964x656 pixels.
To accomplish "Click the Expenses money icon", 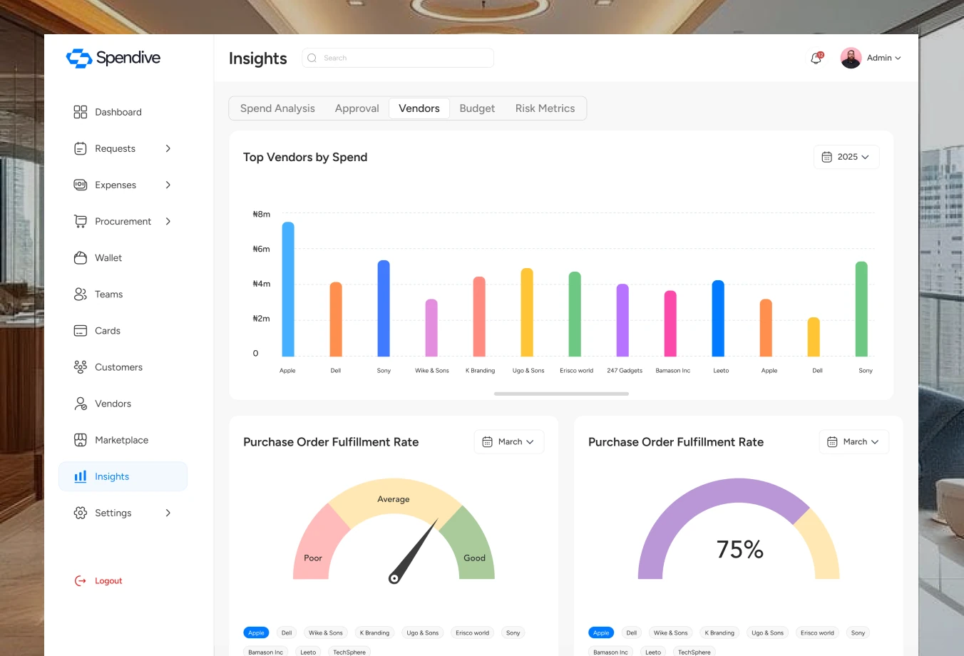I will [x=81, y=185].
